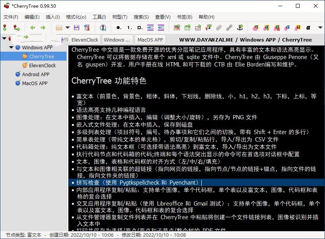This screenshot has height=239, width=325.
Task: Select the Windows APP node
Action: pyautogui.click(x=37, y=47)
